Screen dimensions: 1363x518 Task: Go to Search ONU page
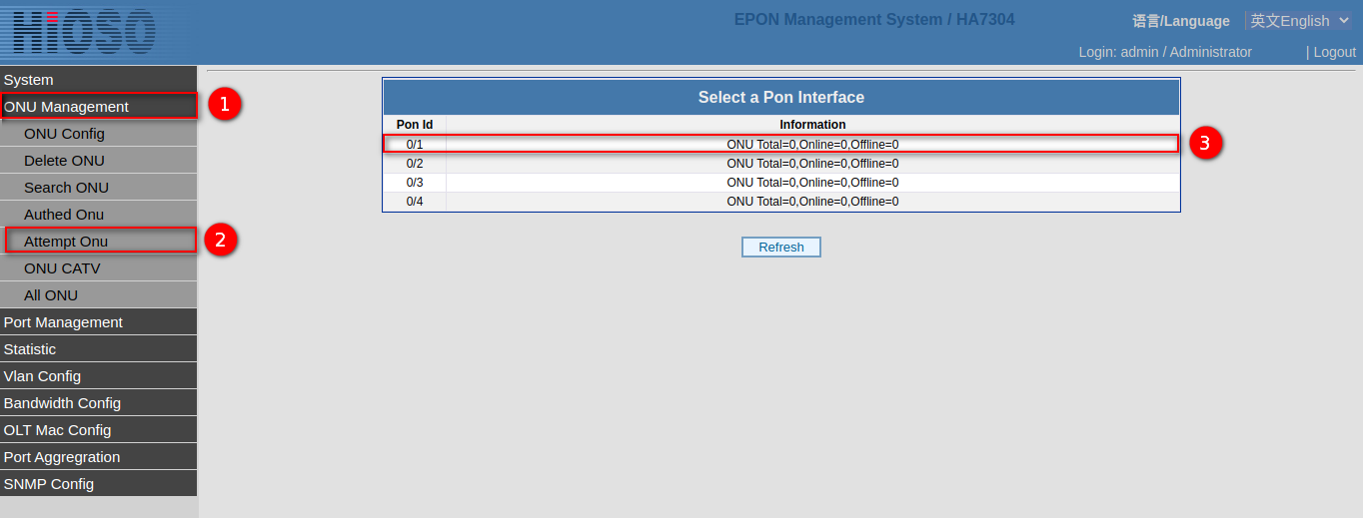[66, 188]
